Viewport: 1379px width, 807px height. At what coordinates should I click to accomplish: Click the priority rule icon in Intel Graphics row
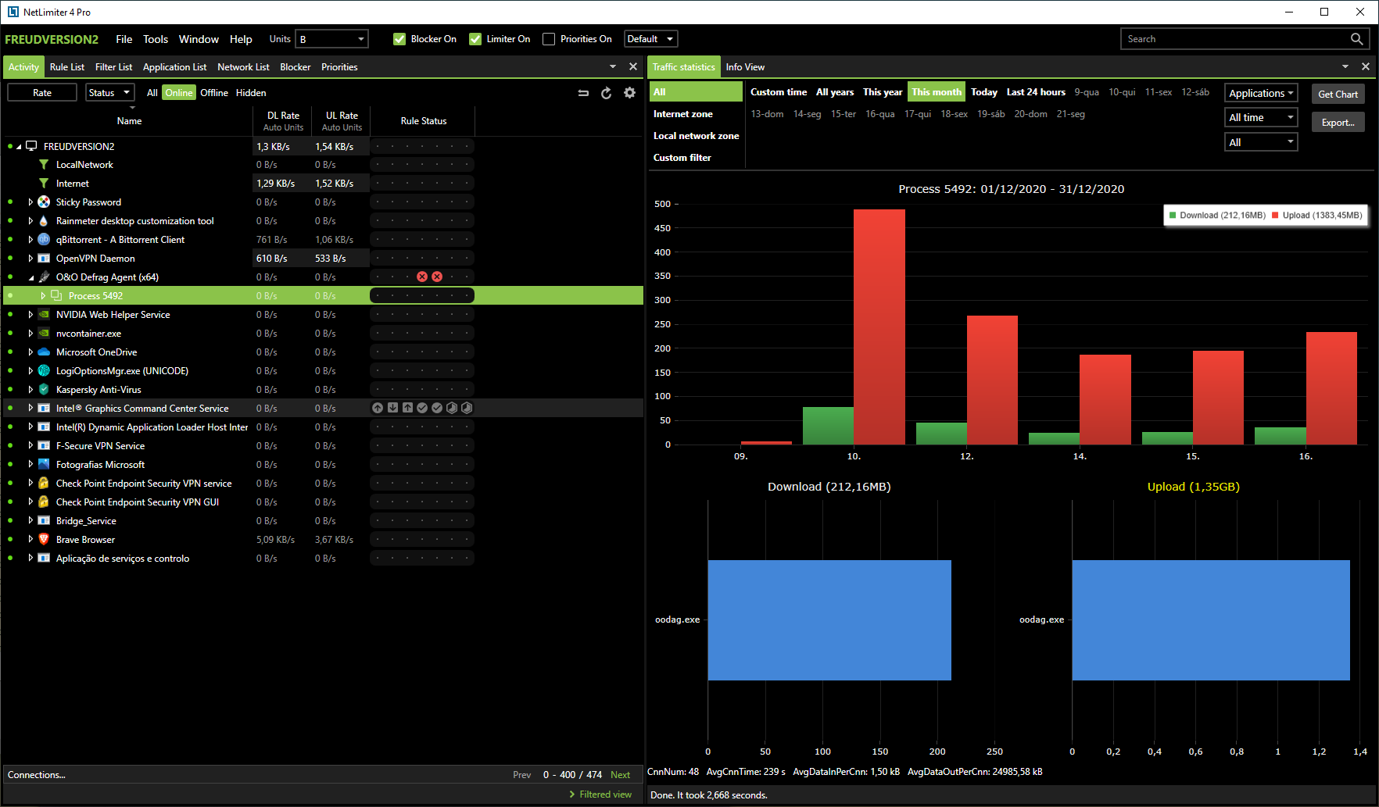[378, 409]
